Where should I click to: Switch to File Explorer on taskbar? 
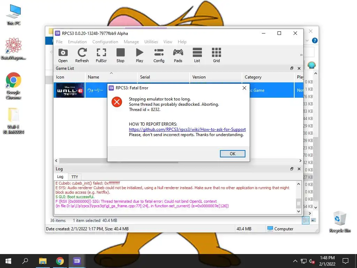click(x=43, y=261)
